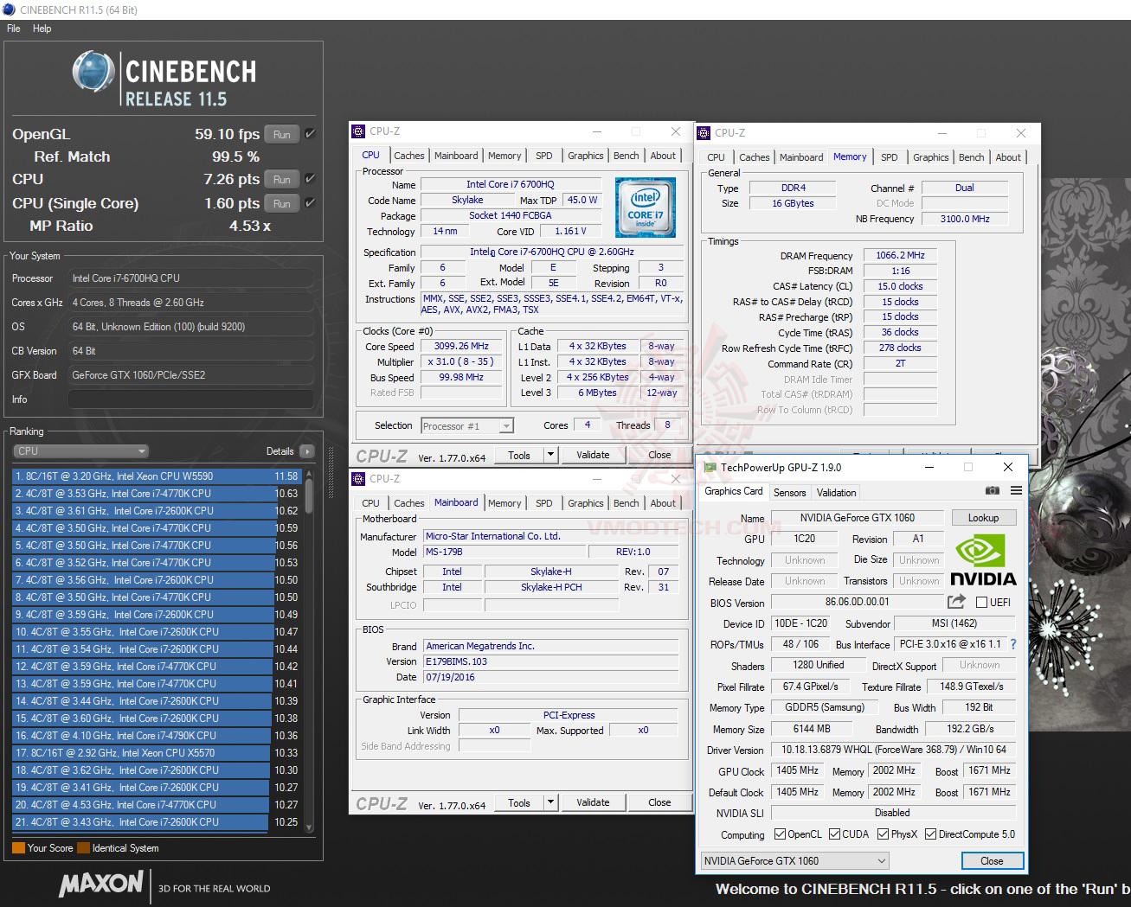Click Intel Core i7 6700HQ name field
Viewport: 1131px width, 907px height.
[x=510, y=184]
